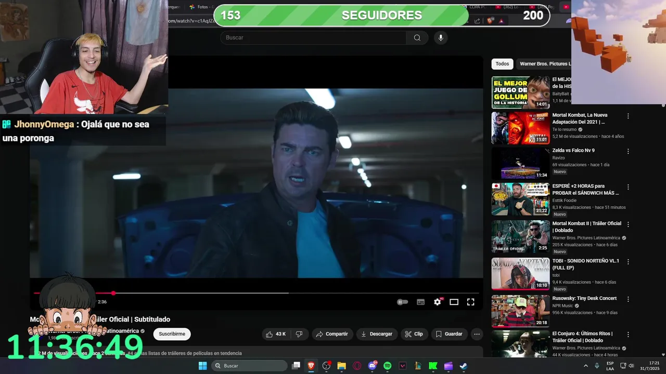
Task: Switch the player to theater mode
Action: coord(454,302)
